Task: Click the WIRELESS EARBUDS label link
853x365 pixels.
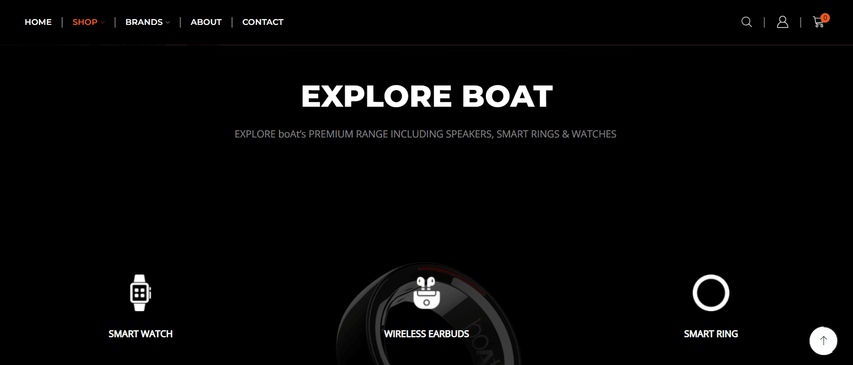Action: [426, 334]
